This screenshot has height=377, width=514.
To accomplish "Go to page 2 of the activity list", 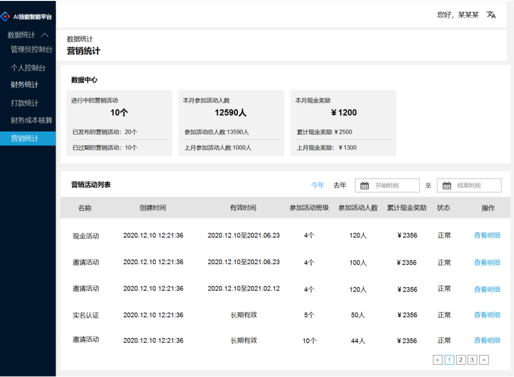I will (x=461, y=359).
